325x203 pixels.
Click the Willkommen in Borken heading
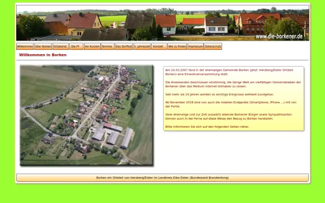pos(43,55)
